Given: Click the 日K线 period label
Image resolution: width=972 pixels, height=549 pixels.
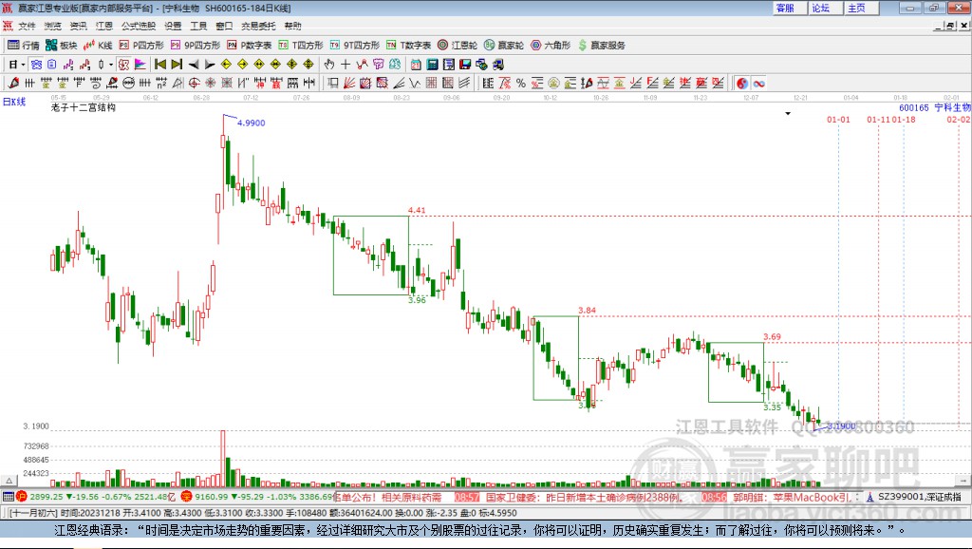Looking at the screenshot, I should (14, 102).
